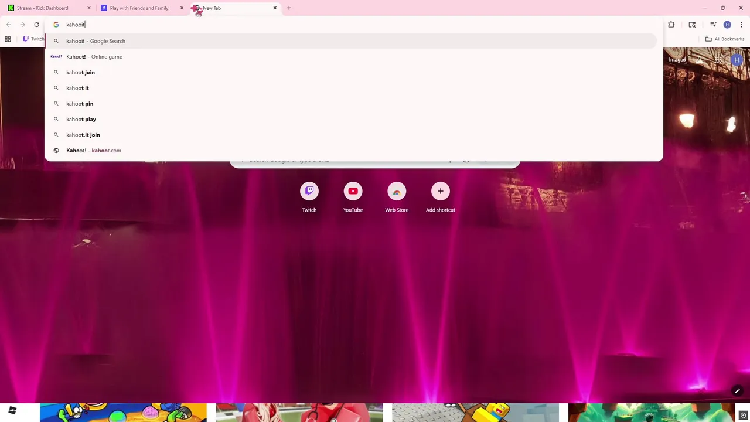This screenshot has height=422, width=750.
Task: Open the media controls icon
Action: click(x=713, y=25)
